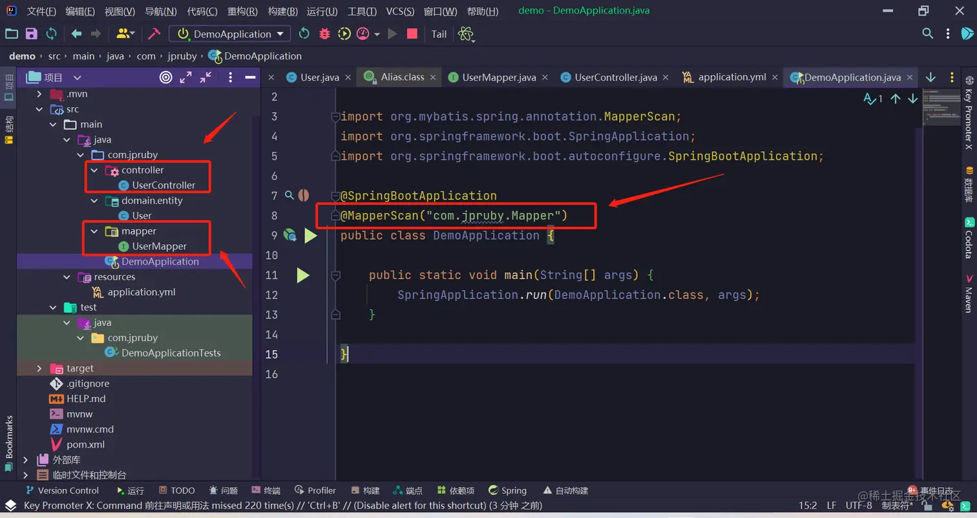Open the database tool window
Image resolution: width=977 pixels, height=518 pixels.
[x=969, y=184]
